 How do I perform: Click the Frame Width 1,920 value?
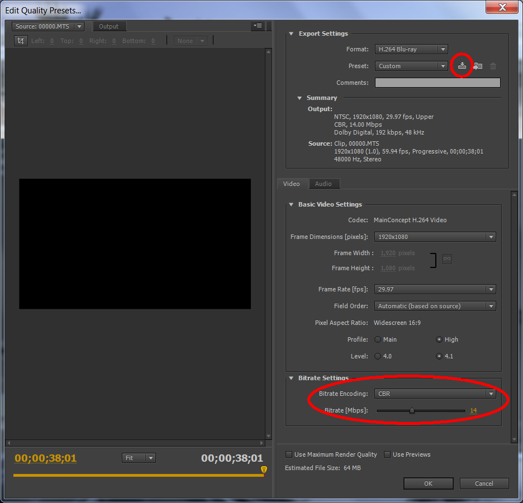tap(388, 253)
